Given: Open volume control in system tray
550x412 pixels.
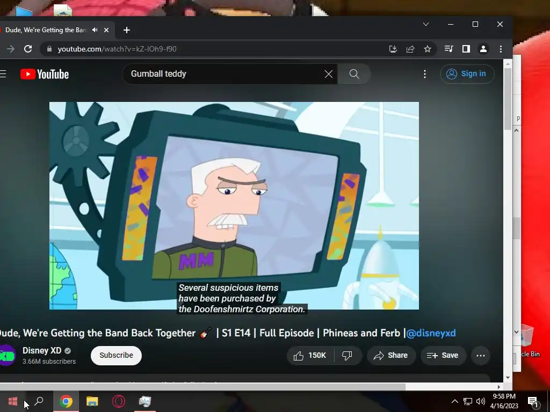Looking at the screenshot, I should 481,401.
